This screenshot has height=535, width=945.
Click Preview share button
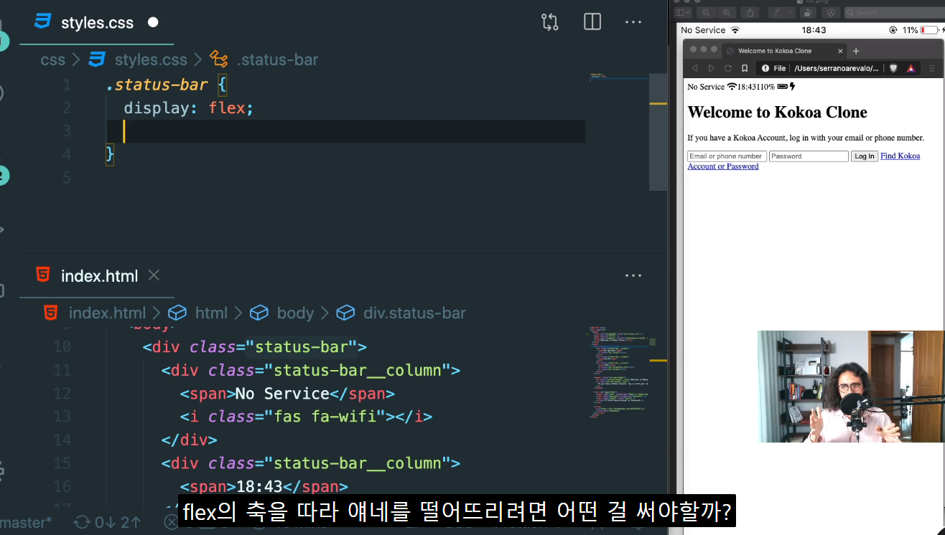(751, 12)
